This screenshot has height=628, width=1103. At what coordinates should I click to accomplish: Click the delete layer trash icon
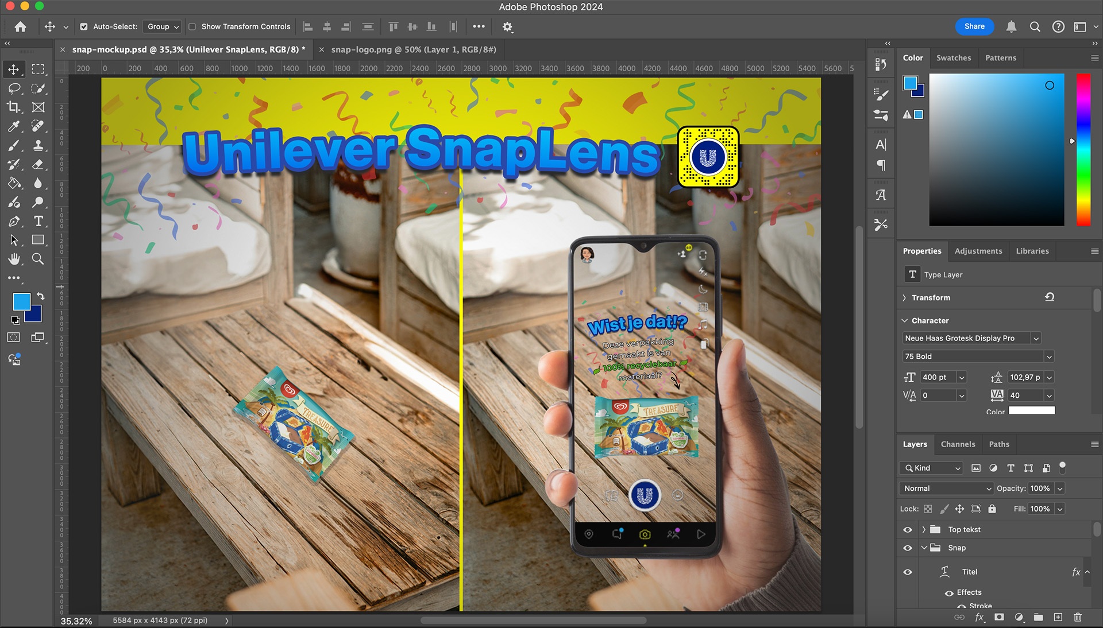point(1078,617)
